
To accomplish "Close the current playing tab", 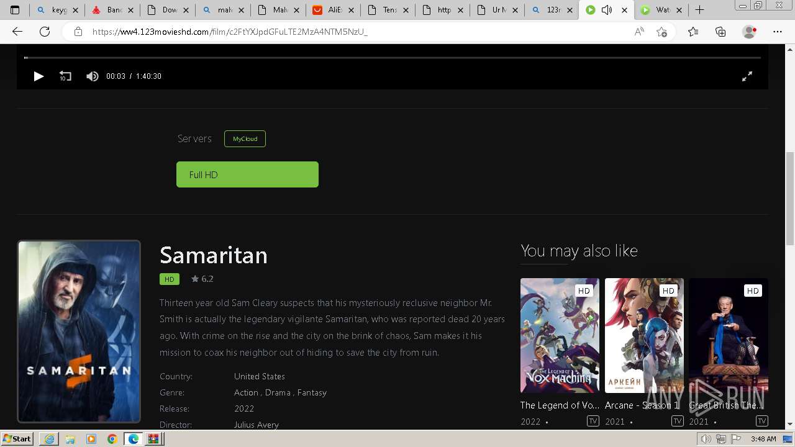I will pos(625,10).
